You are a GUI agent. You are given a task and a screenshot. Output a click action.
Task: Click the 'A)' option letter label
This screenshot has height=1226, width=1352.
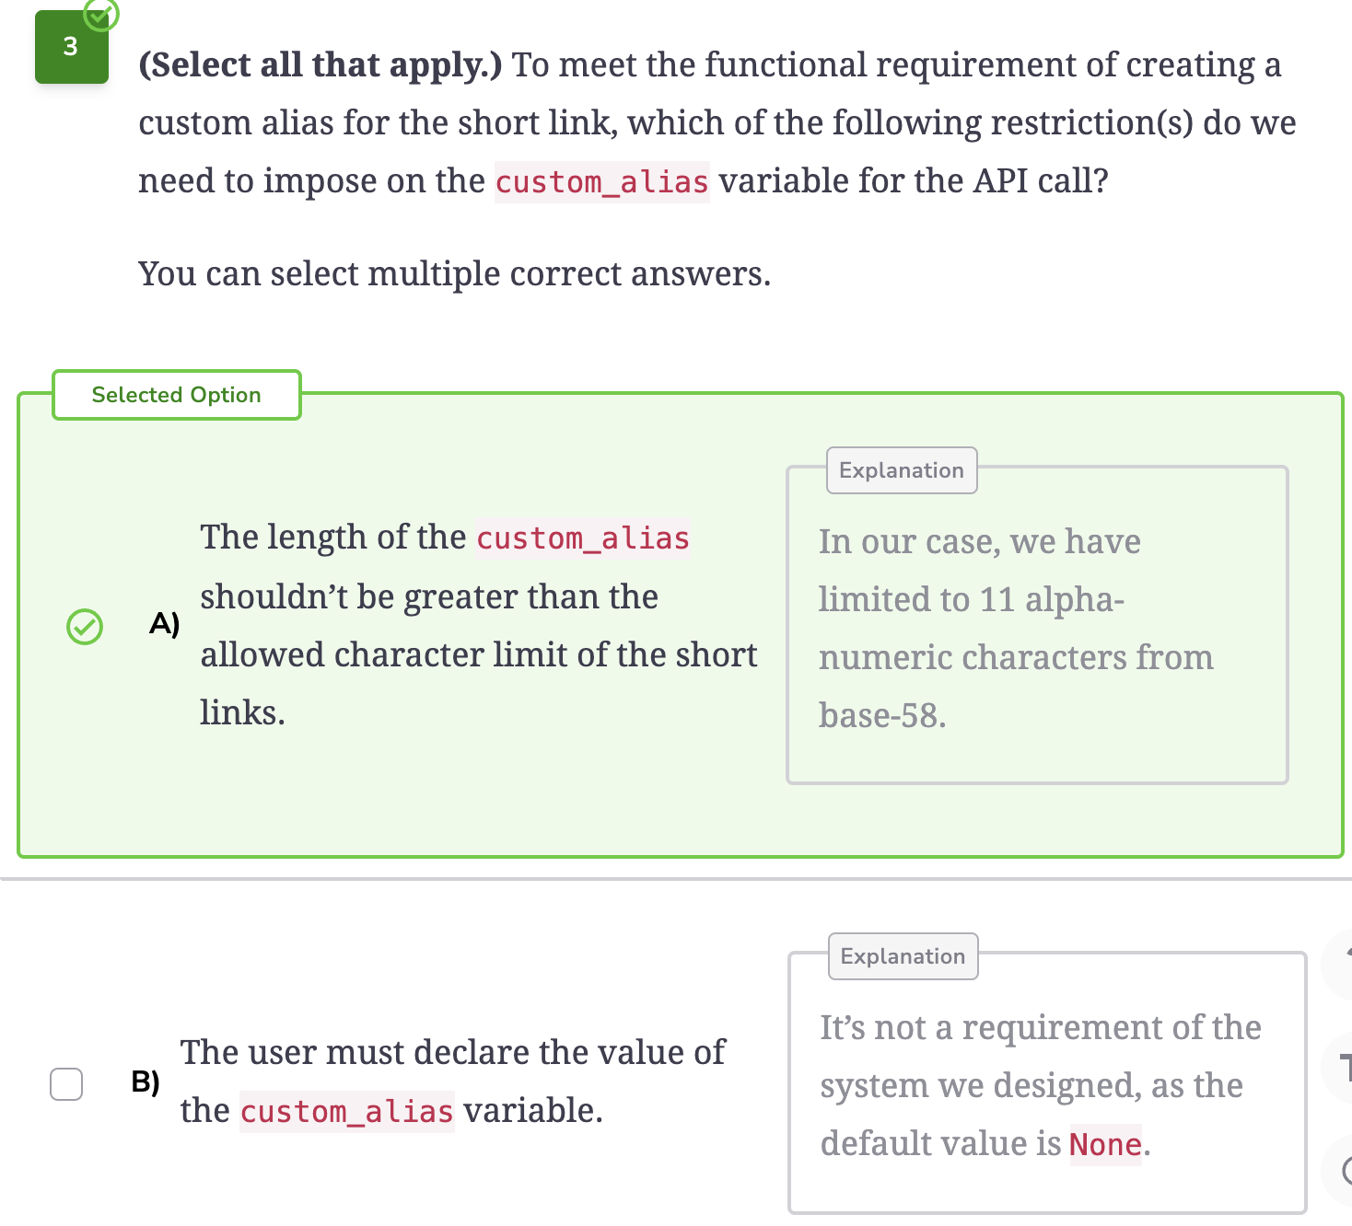[x=165, y=624]
